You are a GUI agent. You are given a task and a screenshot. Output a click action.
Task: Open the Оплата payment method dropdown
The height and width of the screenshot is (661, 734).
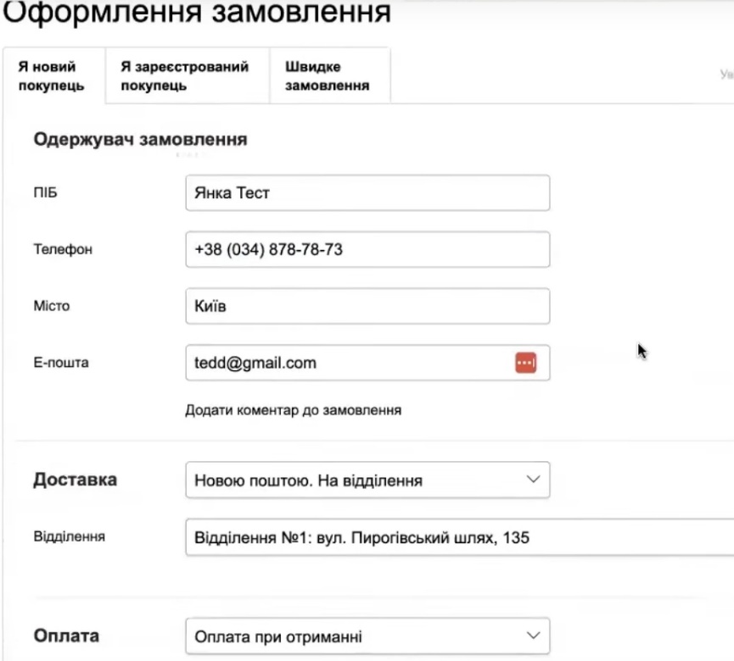pos(367,636)
